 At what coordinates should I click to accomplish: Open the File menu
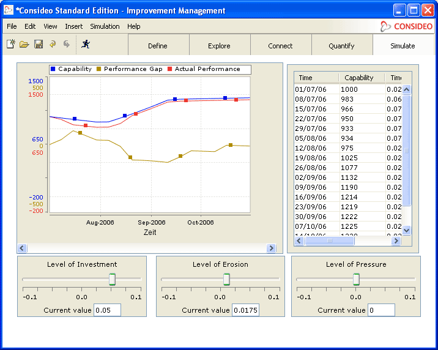pos(12,26)
